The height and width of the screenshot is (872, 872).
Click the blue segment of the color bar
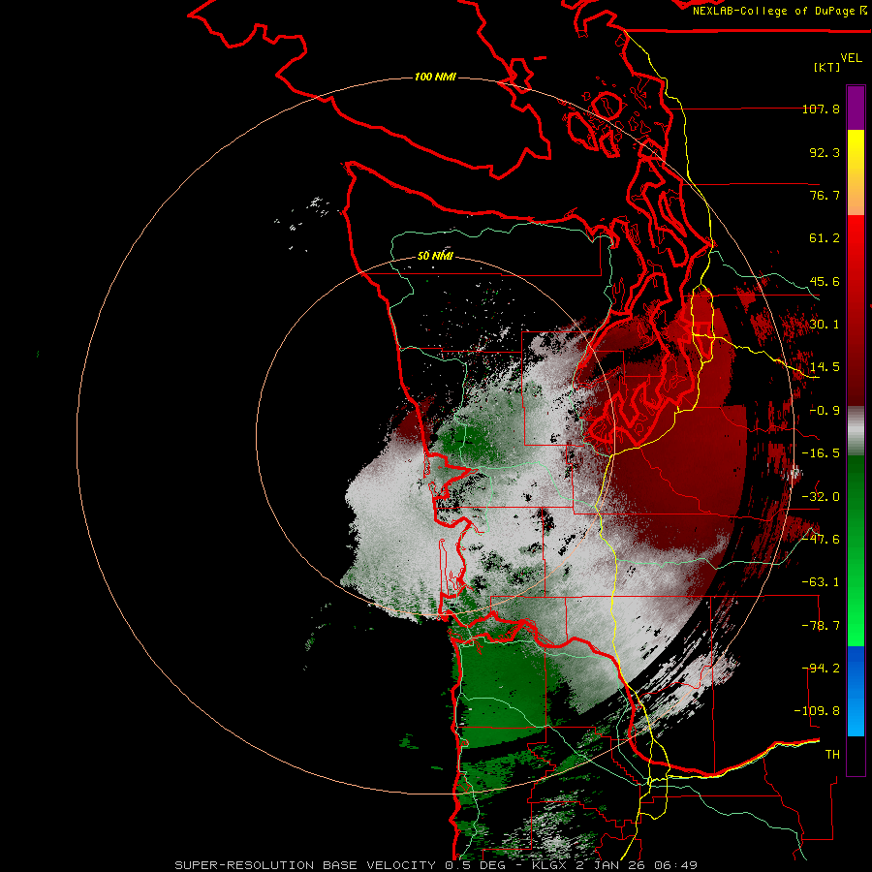(x=856, y=691)
